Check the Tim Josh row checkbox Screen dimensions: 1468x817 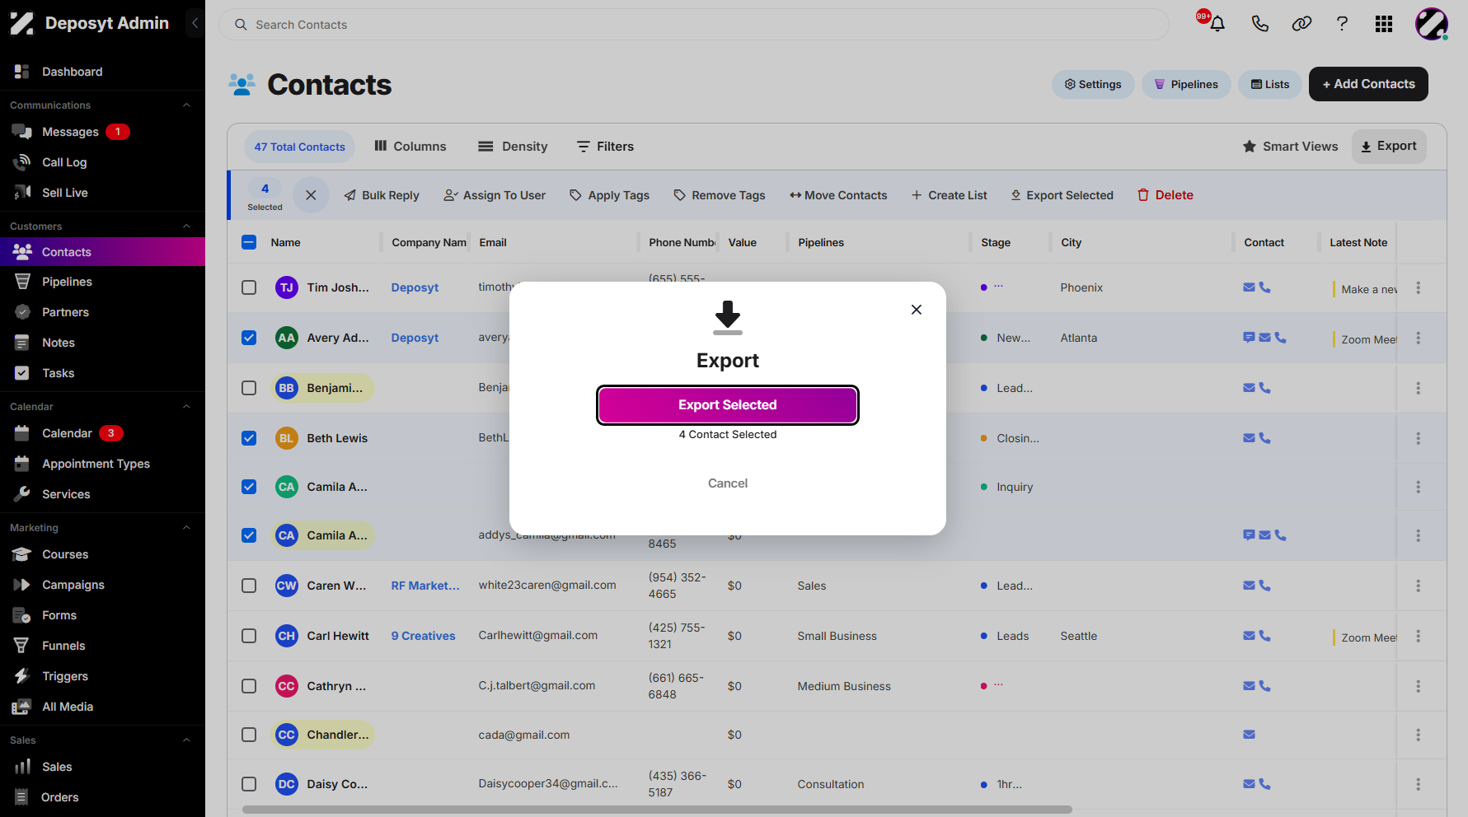coord(249,287)
